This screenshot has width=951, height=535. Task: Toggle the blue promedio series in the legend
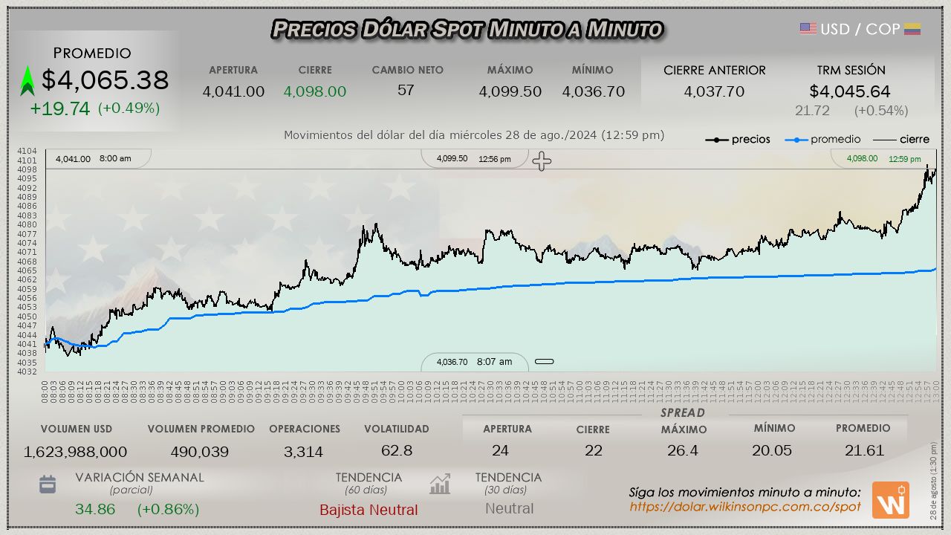pyautogui.click(x=823, y=139)
